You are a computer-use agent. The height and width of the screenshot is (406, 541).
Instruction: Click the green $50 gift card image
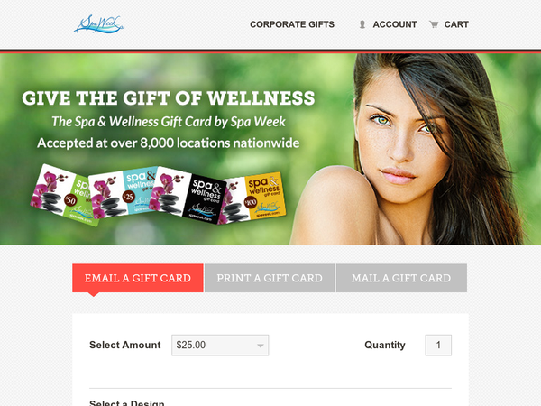(x=62, y=195)
